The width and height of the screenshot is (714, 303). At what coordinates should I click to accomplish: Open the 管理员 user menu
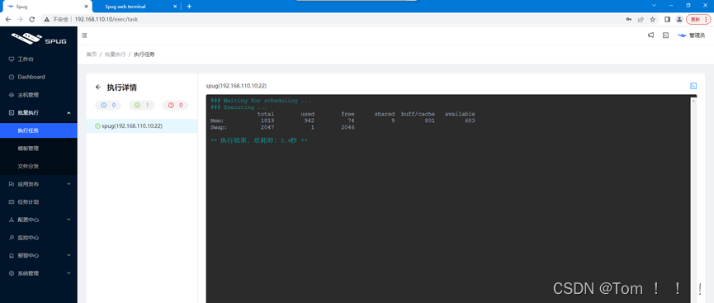[691, 35]
